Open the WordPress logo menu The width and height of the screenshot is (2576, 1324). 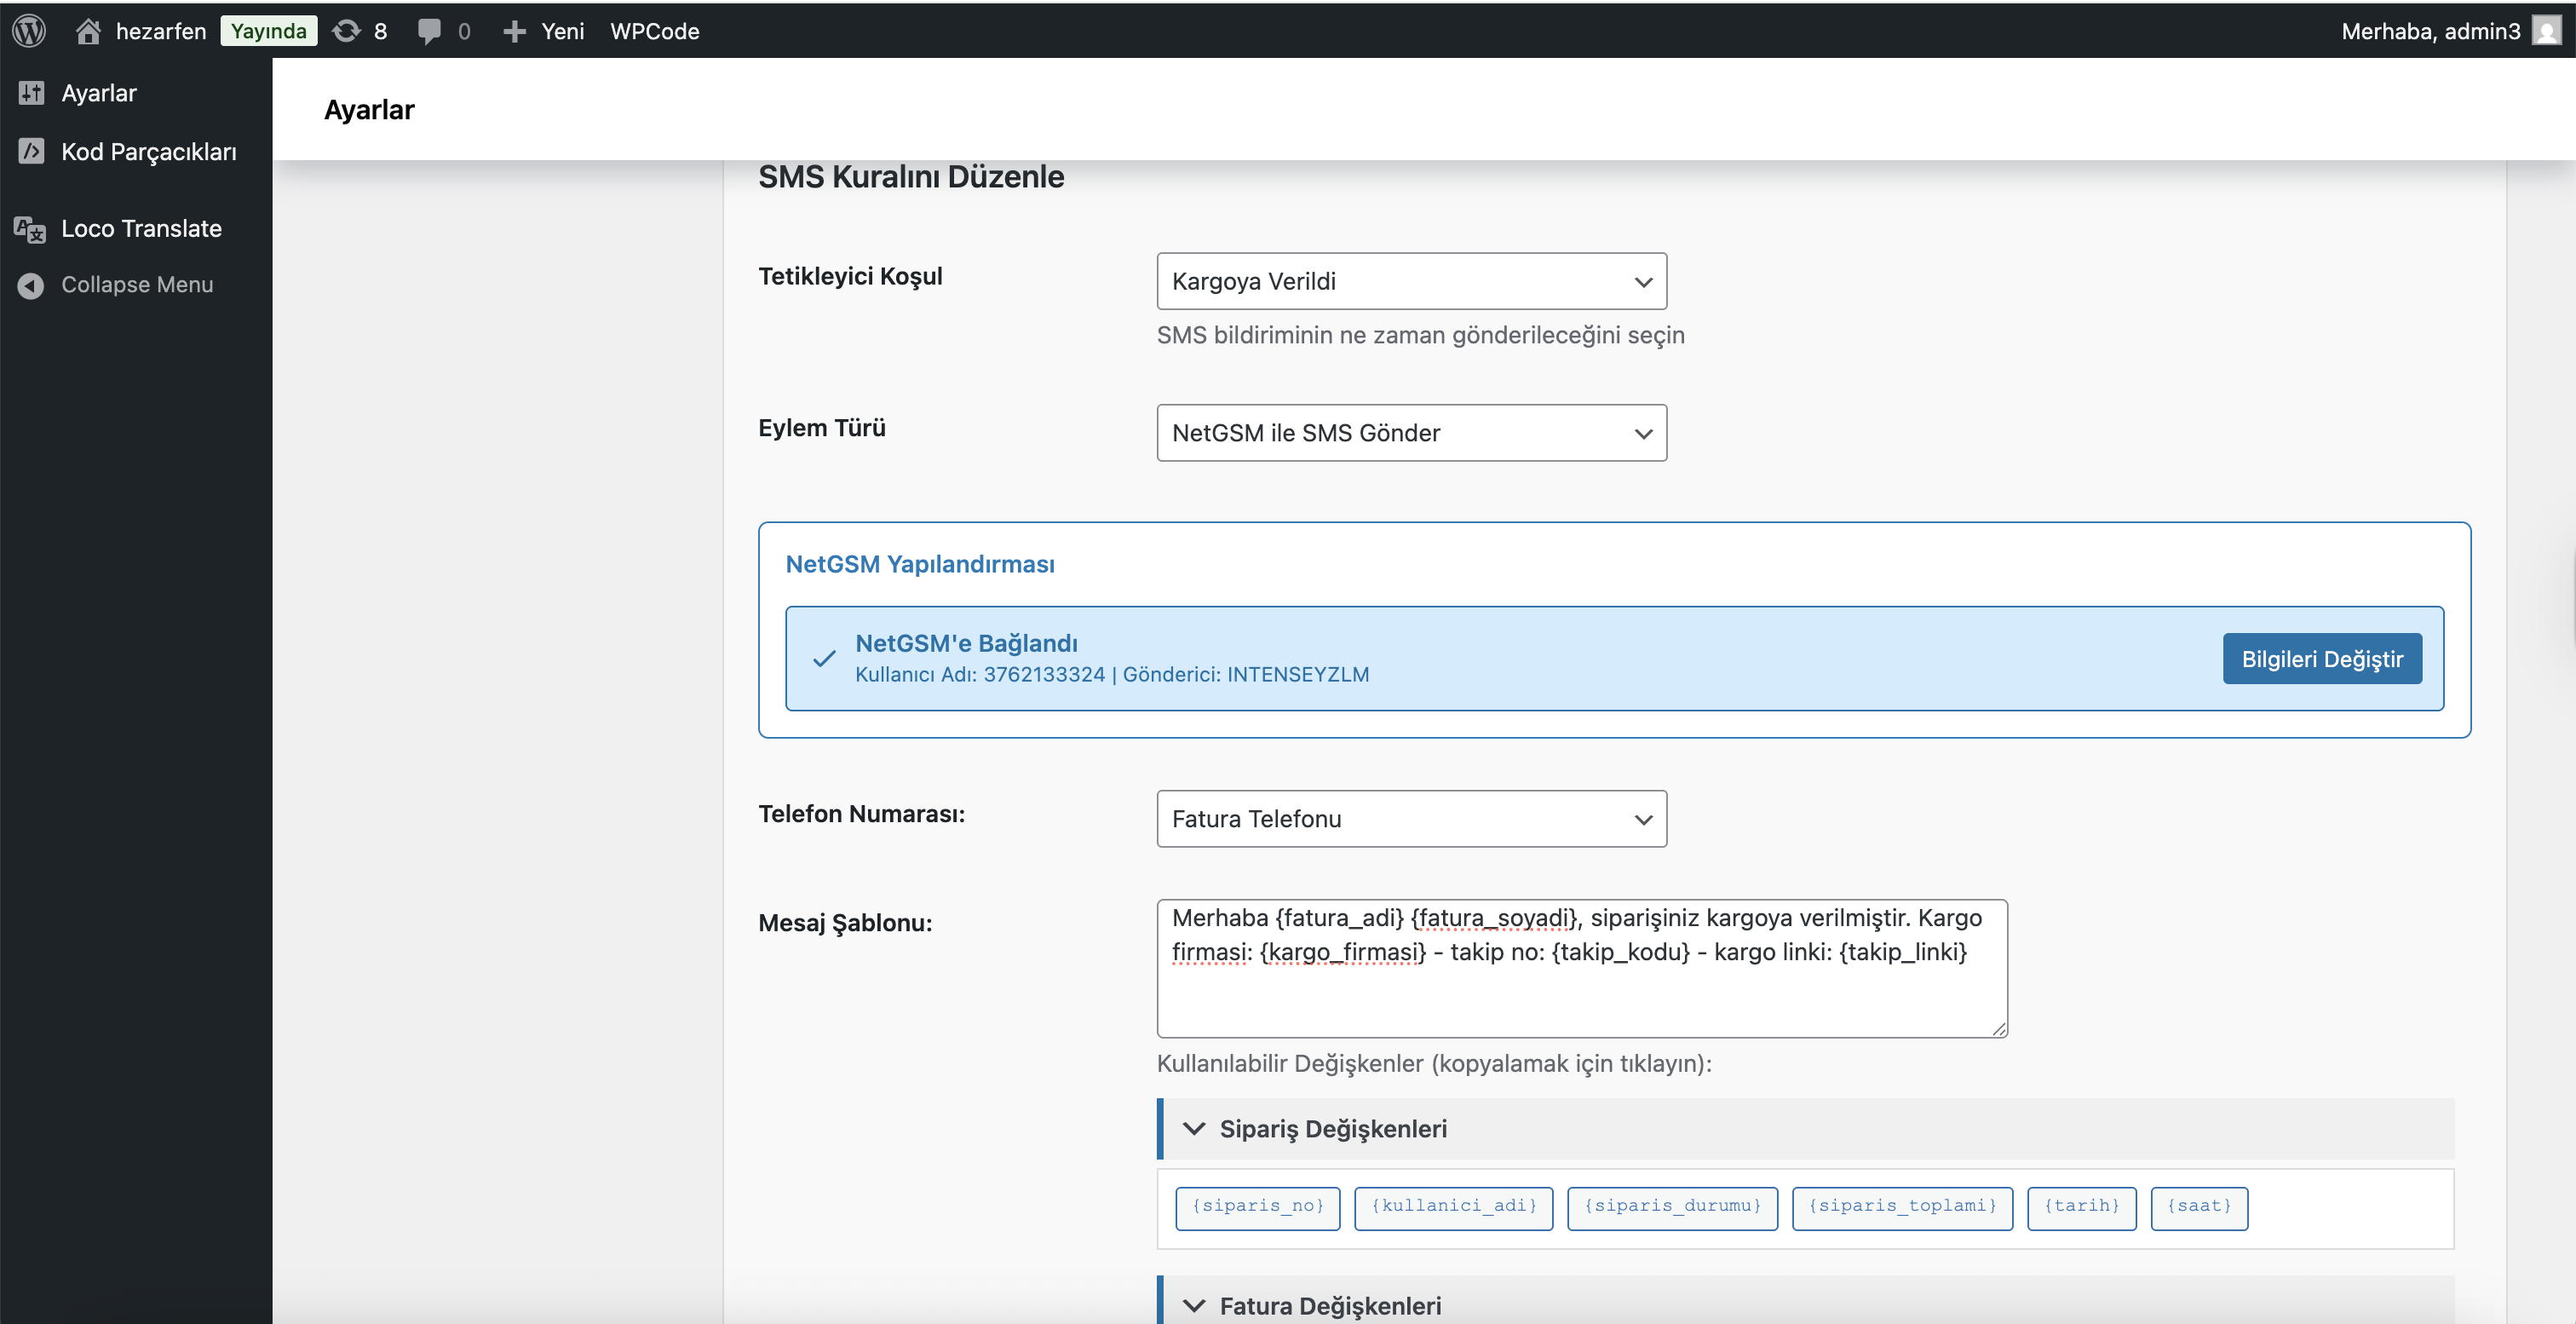pos(29,31)
